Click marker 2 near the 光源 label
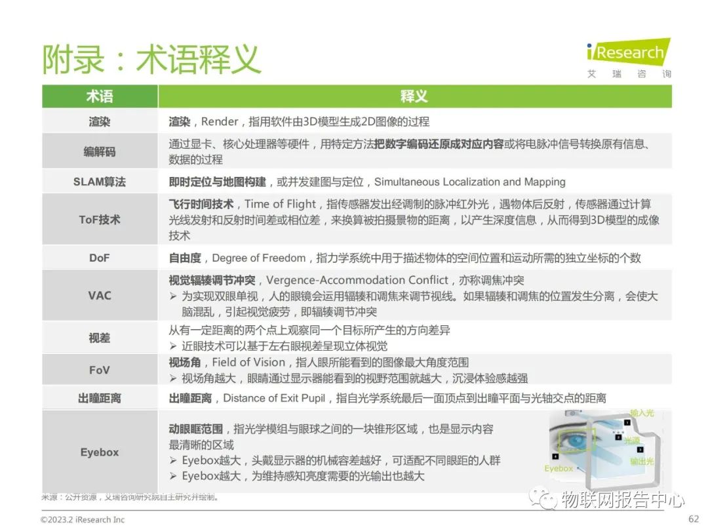This screenshot has height=531, width=708. coord(618,437)
